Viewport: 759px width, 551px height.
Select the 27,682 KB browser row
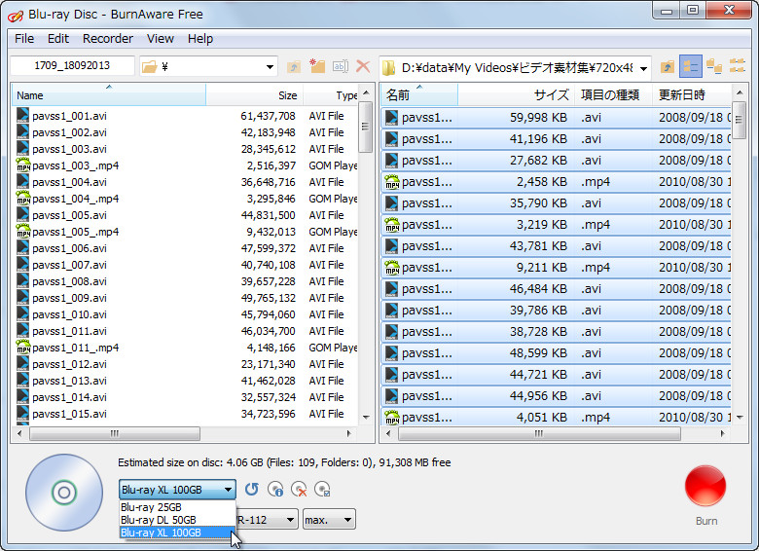(557, 161)
